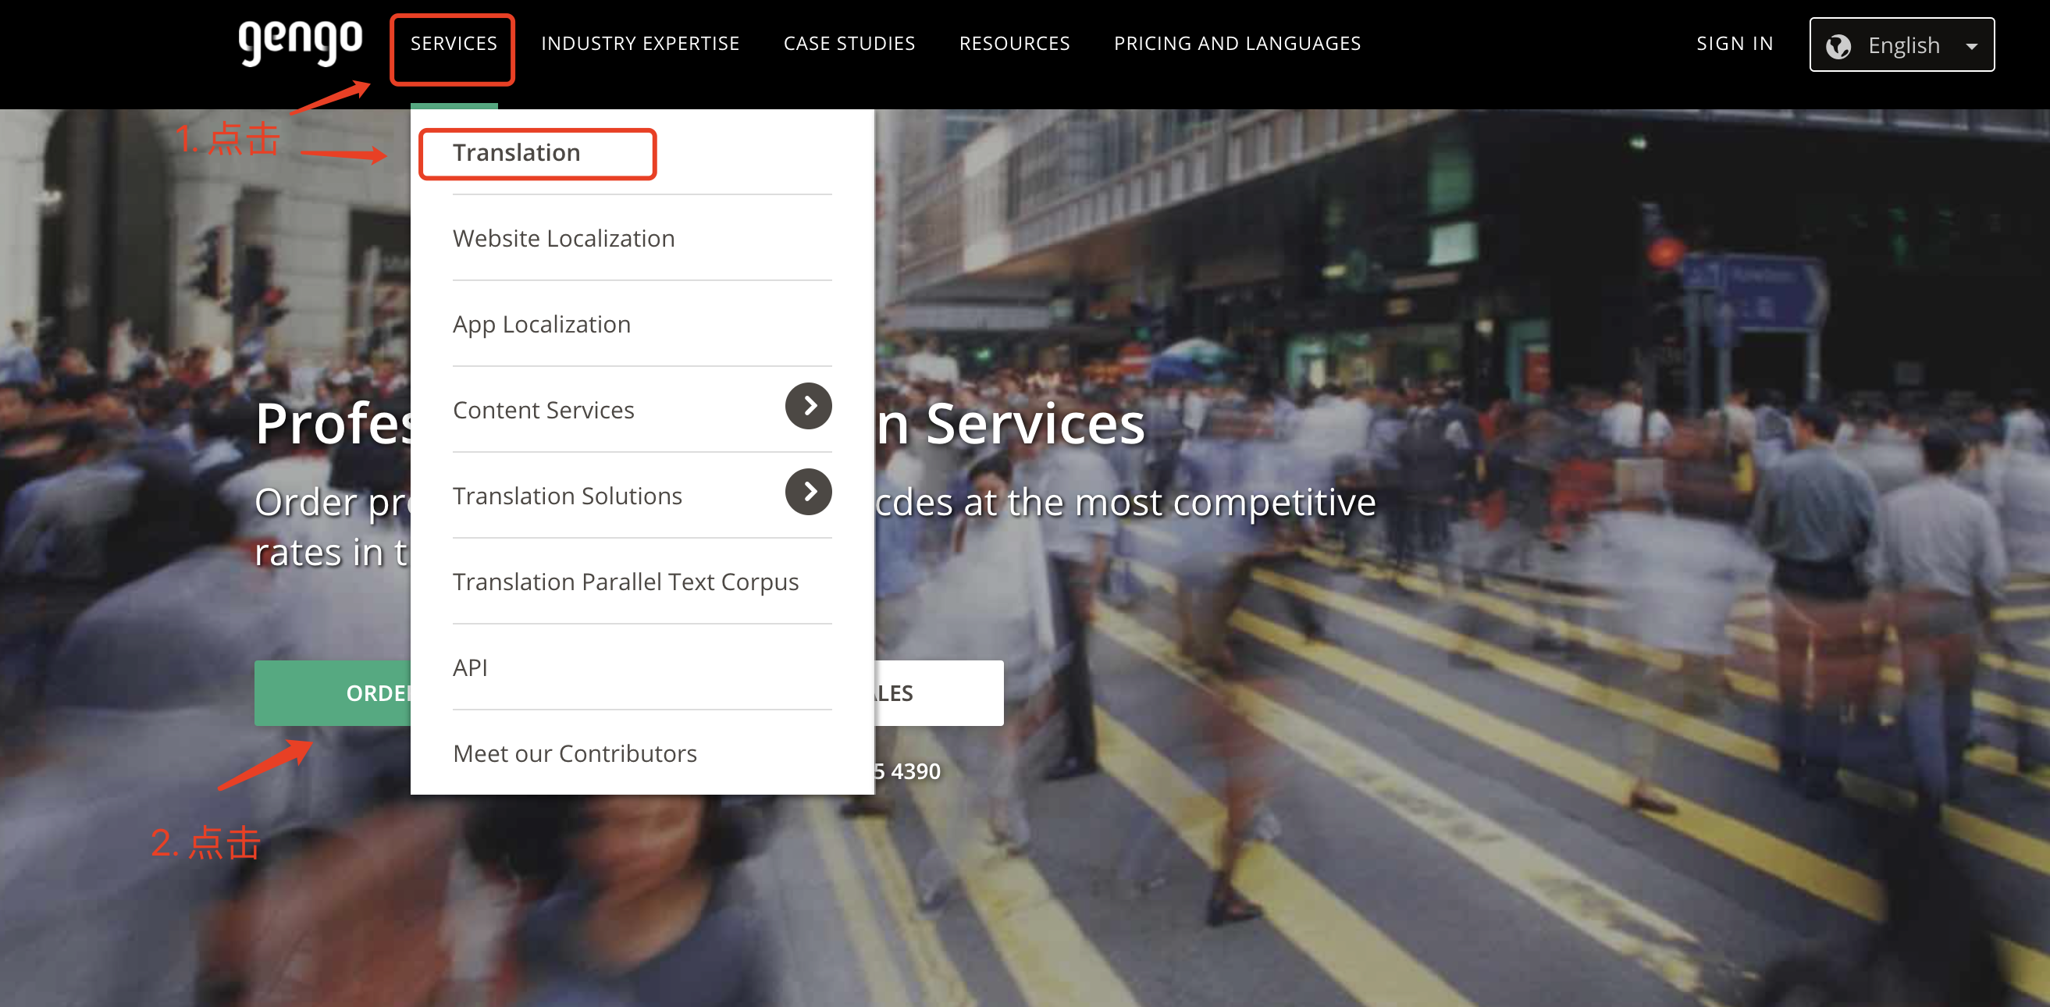Image resolution: width=2050 pixels, height=1007 pixels.
Task: Choose Website Localization
Action: point(564,238)
